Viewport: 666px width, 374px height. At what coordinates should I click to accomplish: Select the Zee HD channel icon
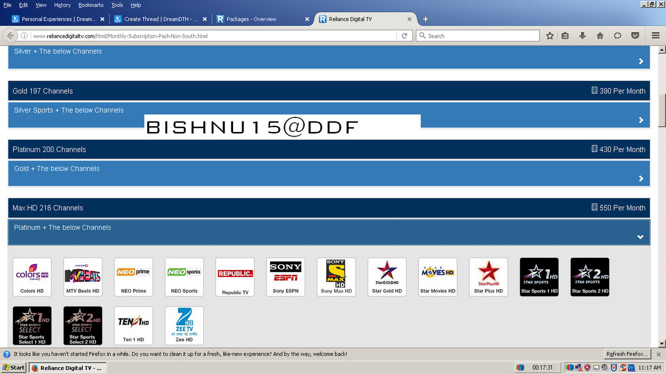(x=184, y=326)
